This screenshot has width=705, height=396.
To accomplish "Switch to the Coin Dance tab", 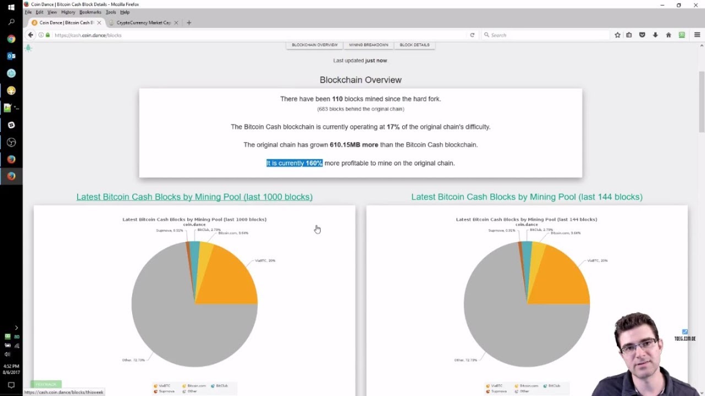I will pyautogui.click(x=66, y=23).
